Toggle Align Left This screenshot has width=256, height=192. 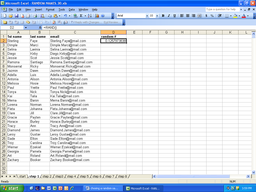182,16
